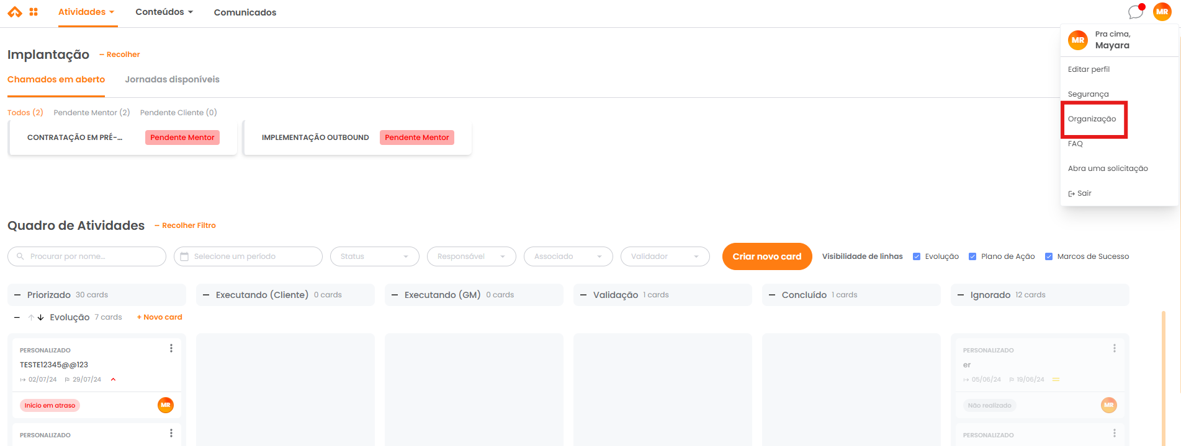Click the MR avatar on TESTE12345@@123 card
The height and width of the screenshot is (446, 1181).
[x=165, y=405]
